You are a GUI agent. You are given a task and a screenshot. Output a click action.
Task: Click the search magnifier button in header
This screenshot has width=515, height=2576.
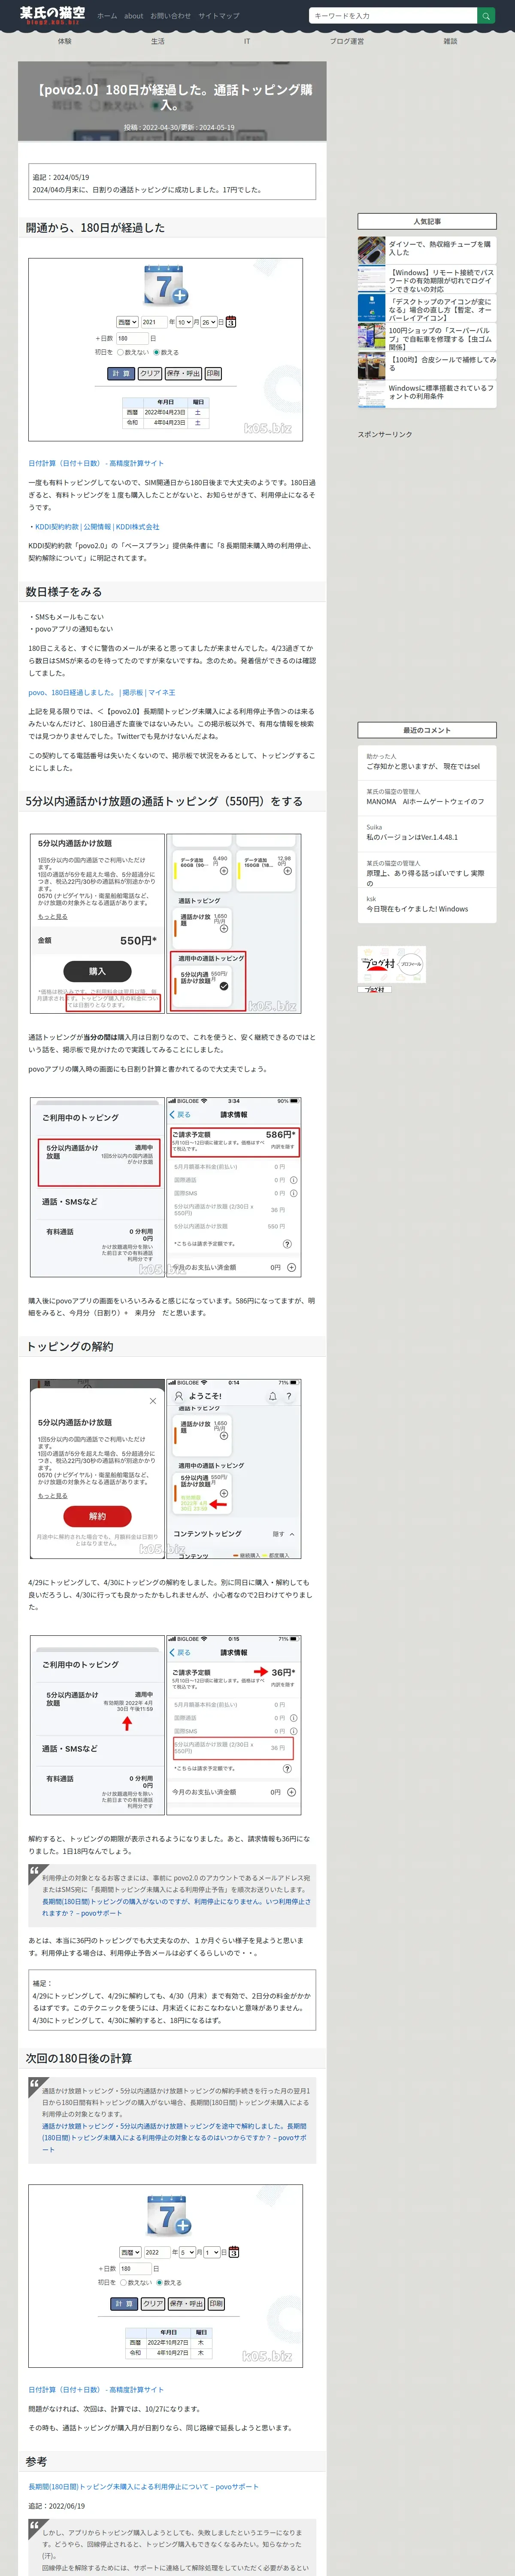486,16
